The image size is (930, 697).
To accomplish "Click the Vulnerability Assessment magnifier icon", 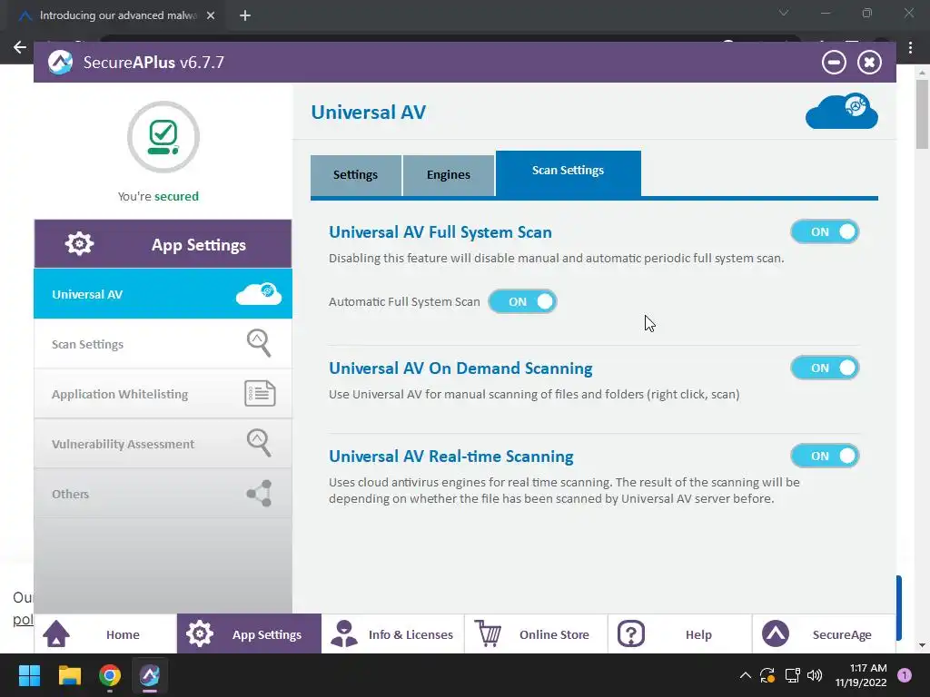I will pyautogui.click(x=259, y=443).
